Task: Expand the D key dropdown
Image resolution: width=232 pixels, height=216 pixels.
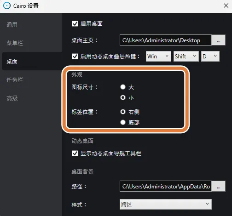Action: point(210,57)
